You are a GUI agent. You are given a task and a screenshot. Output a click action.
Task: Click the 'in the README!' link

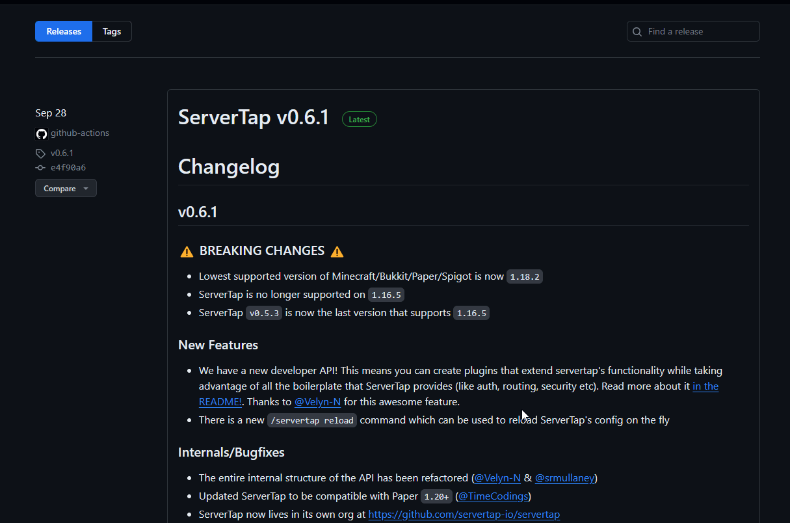pos(705,386)
